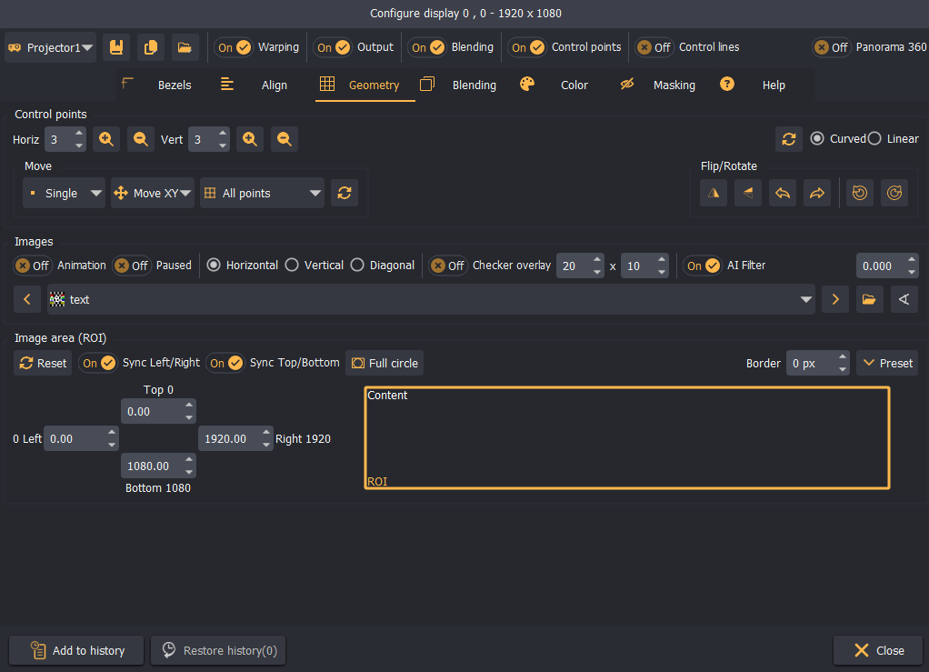Click the save configuration icon
The height and width of the screenshot is (672, 929).
pos(116,47)
